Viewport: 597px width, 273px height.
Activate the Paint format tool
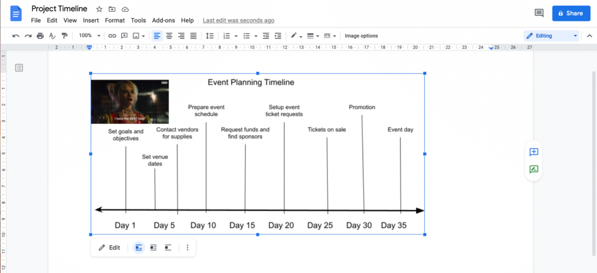coord(65,35)
